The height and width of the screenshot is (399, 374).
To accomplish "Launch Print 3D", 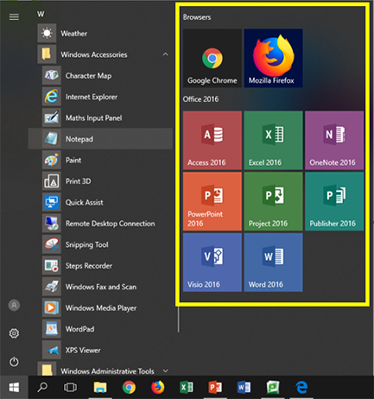I will pos(100,181).
